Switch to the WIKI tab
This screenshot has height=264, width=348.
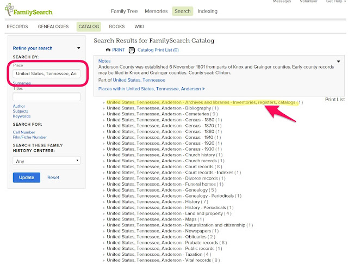pyautogui.click(x=139, y=27)
